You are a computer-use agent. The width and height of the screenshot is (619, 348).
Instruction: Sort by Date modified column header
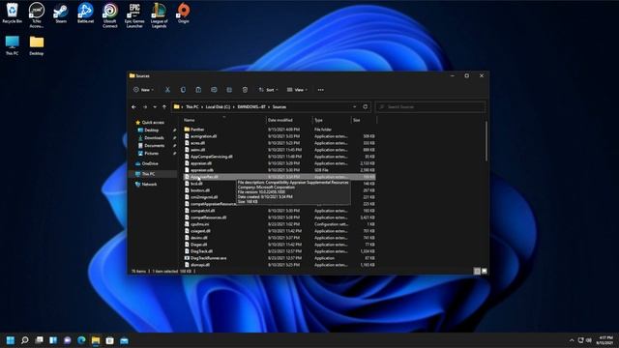(289, 120)
